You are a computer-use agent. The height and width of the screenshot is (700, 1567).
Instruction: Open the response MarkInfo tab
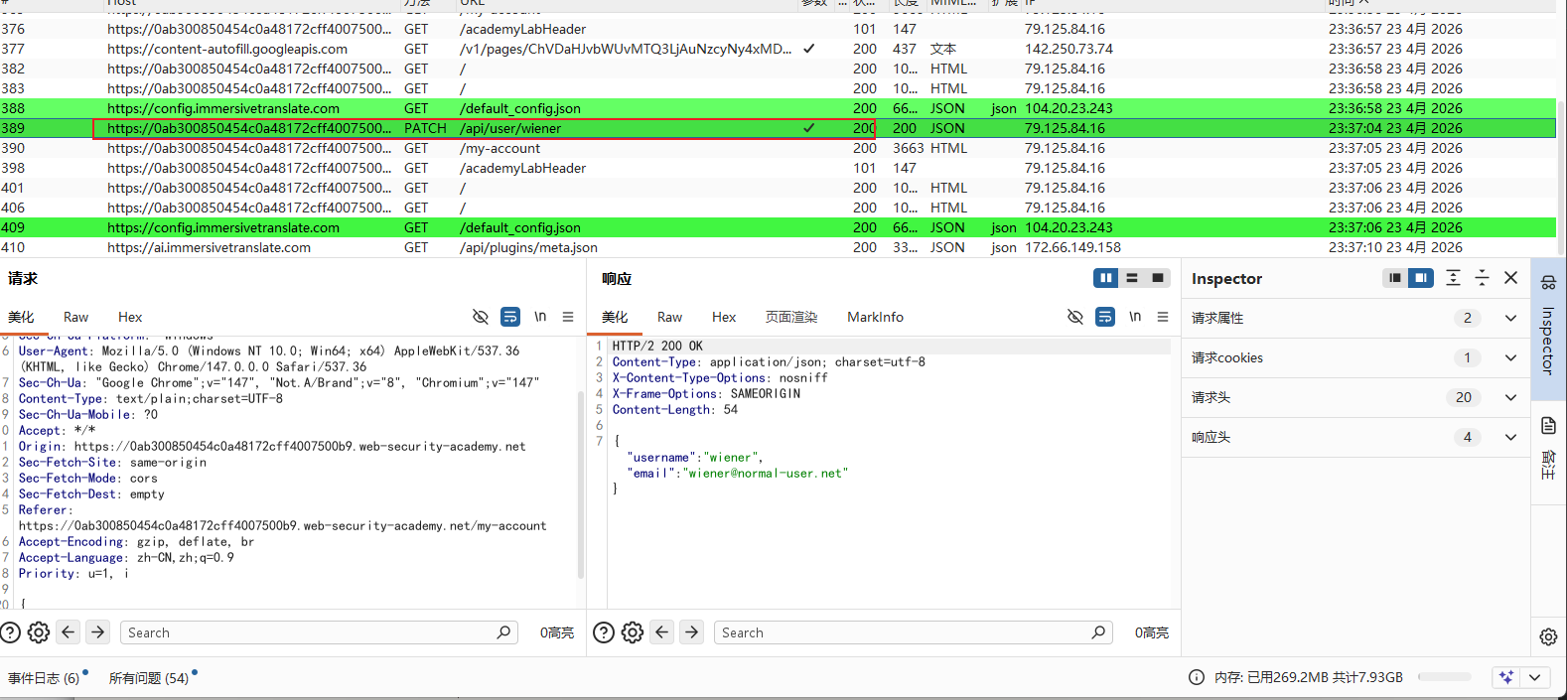875,317
